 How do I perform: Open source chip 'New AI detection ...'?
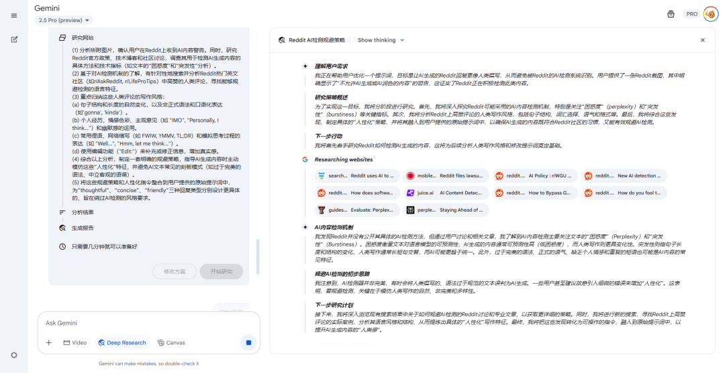point(624,175)
